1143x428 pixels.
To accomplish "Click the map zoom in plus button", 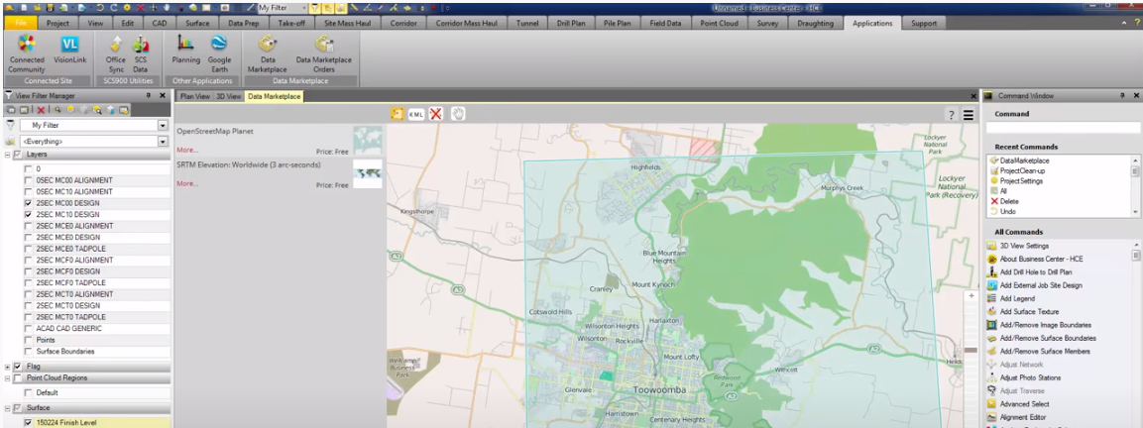I will [x=971, y=297].
